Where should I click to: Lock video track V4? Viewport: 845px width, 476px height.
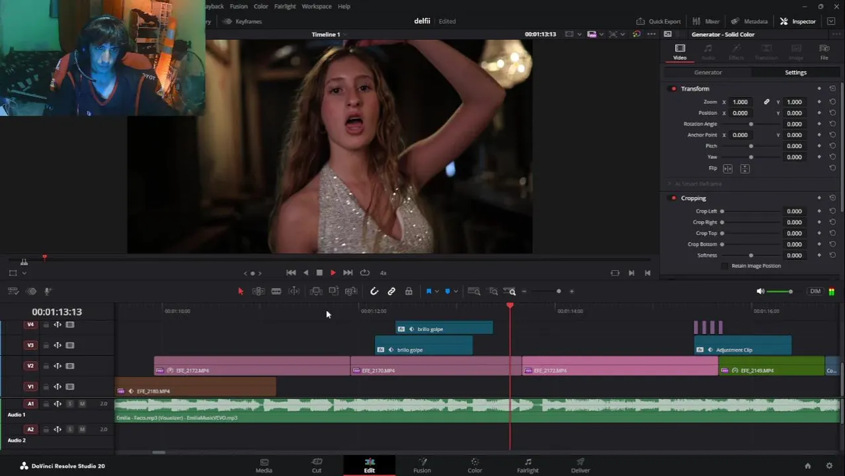[x=46, y=325]
